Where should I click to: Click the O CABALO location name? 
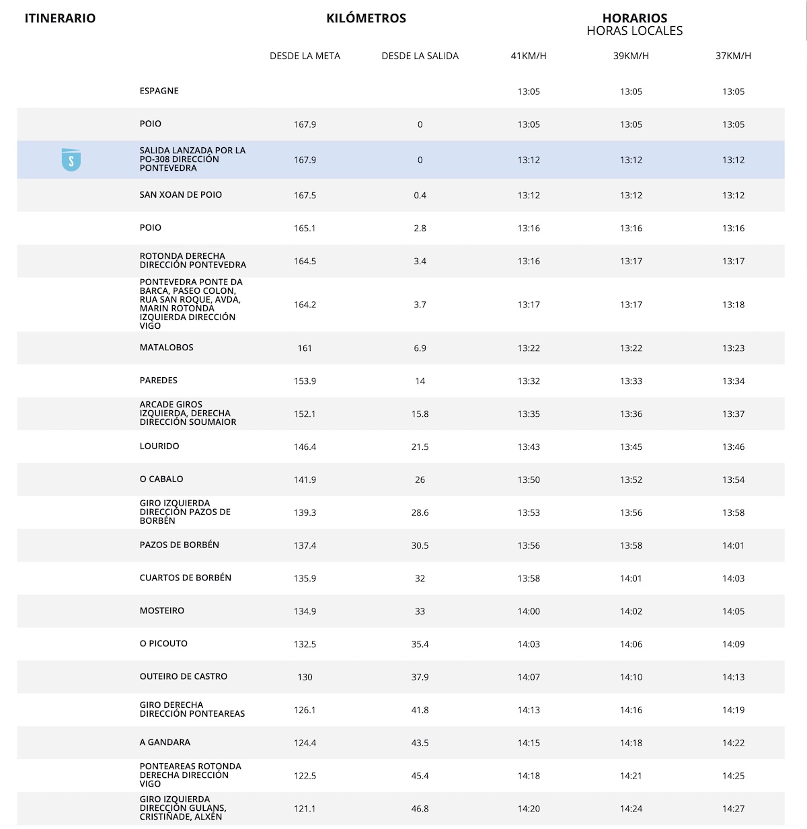[161, 479]
